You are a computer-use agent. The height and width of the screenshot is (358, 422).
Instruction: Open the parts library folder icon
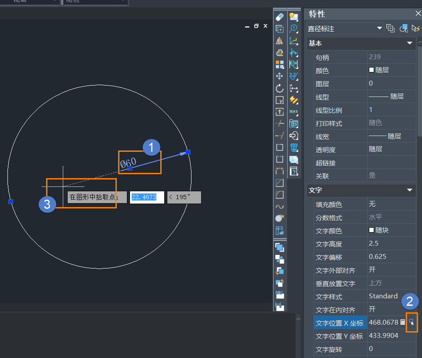tap(294, 124)
